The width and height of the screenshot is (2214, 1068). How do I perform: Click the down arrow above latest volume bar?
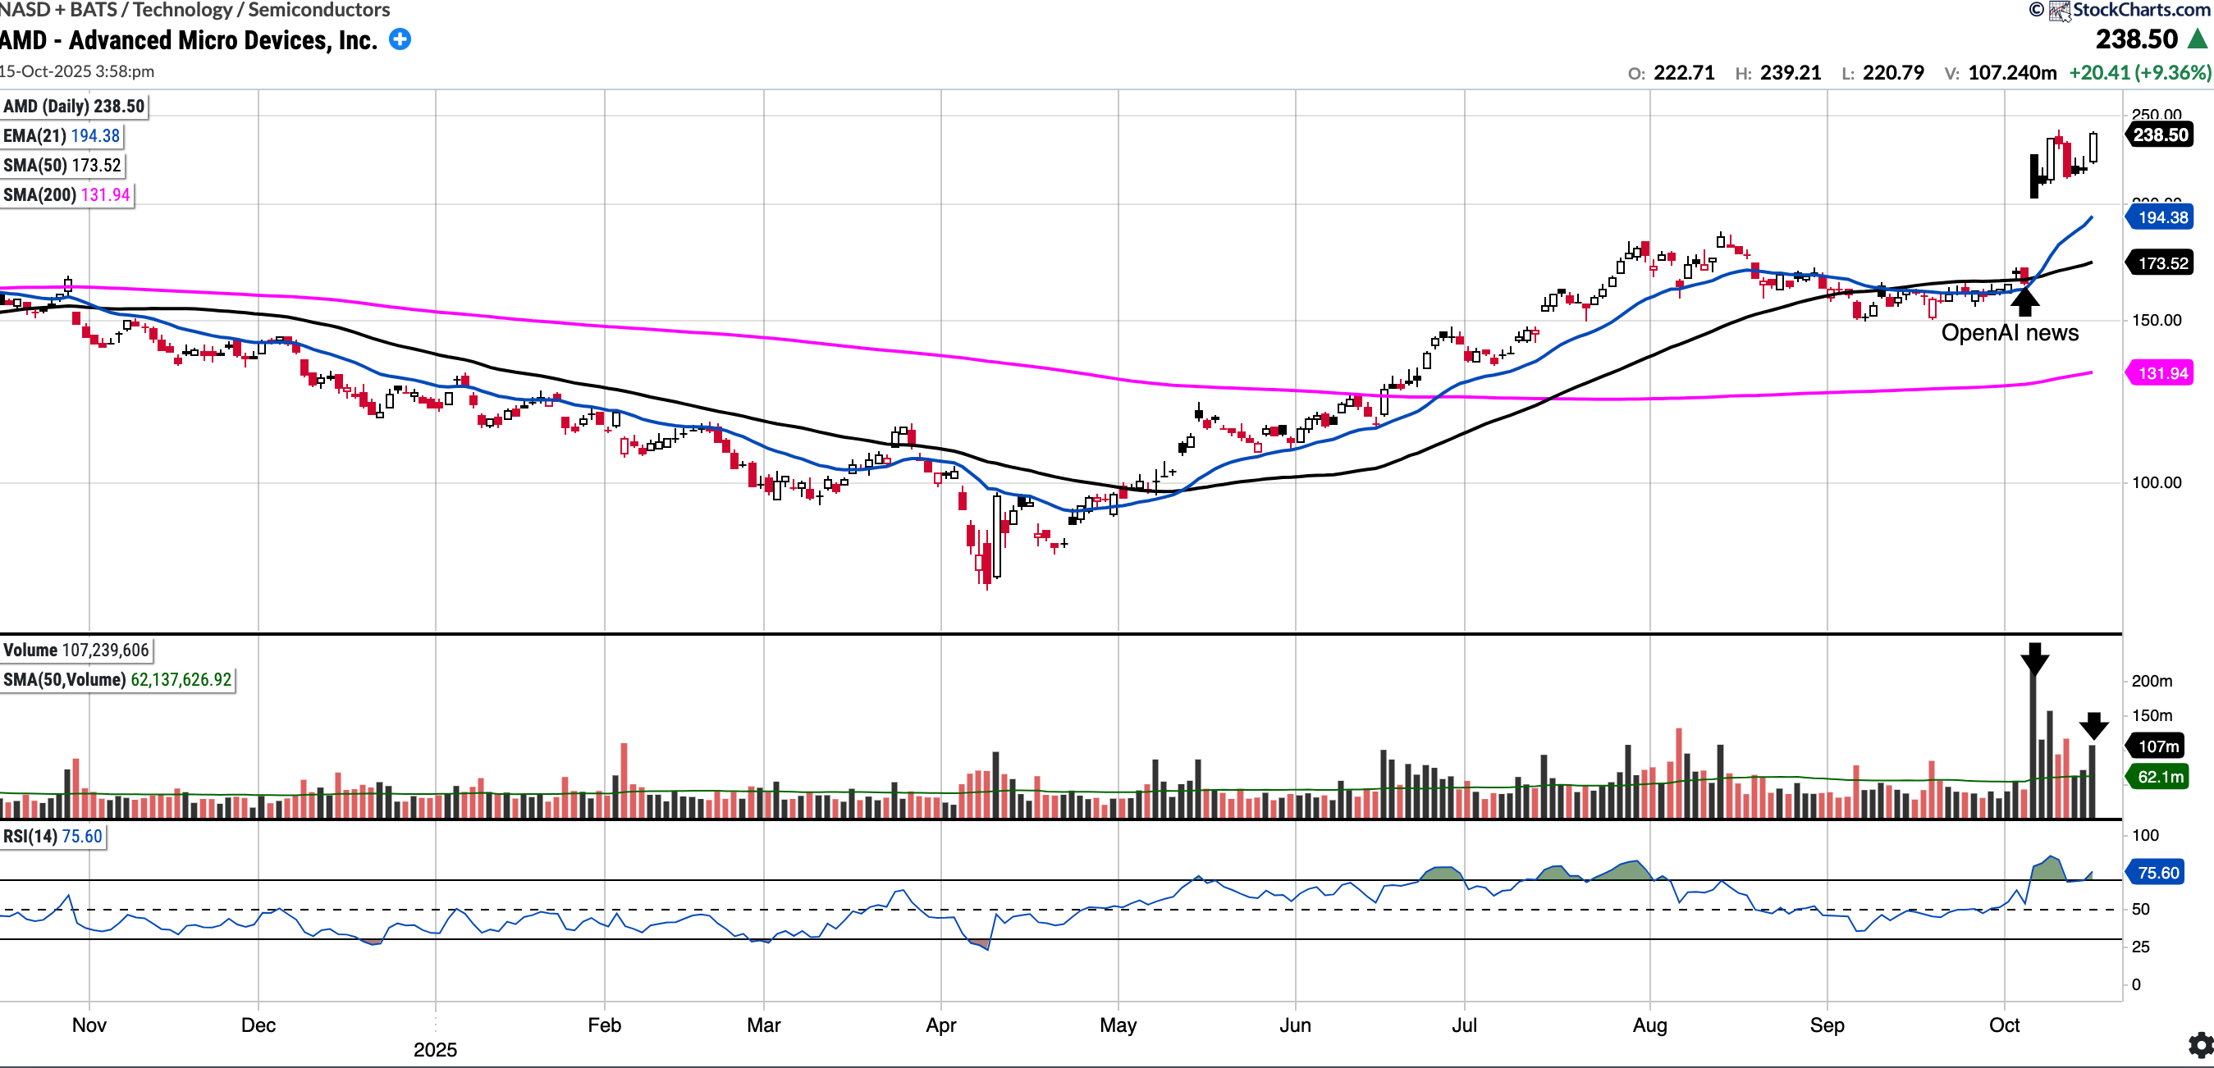coord(2093,726)
